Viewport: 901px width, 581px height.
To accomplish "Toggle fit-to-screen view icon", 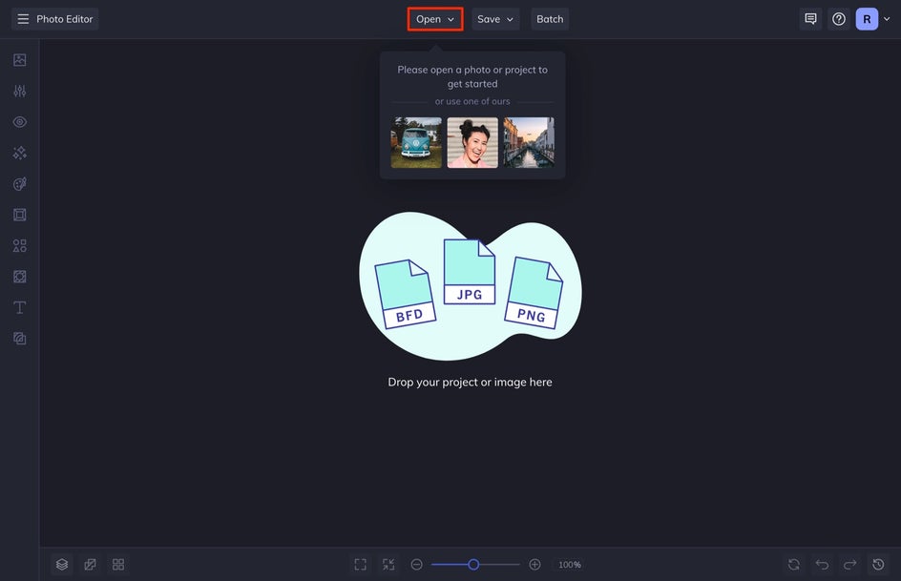I will [x=360, y=565].
